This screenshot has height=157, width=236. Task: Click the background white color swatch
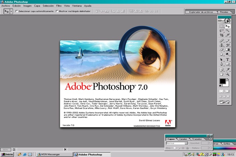227,85
